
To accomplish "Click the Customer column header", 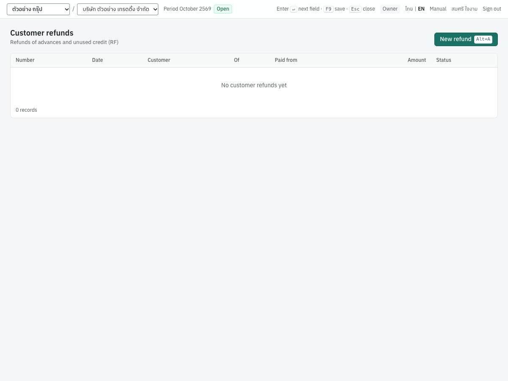I will coord(159,60).
